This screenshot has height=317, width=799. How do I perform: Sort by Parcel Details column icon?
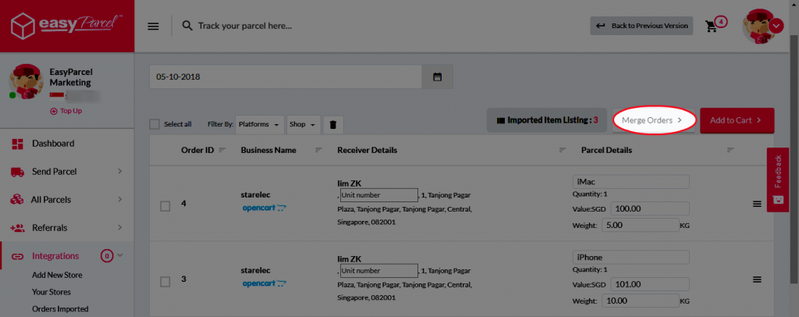click(x=730, y=150)
